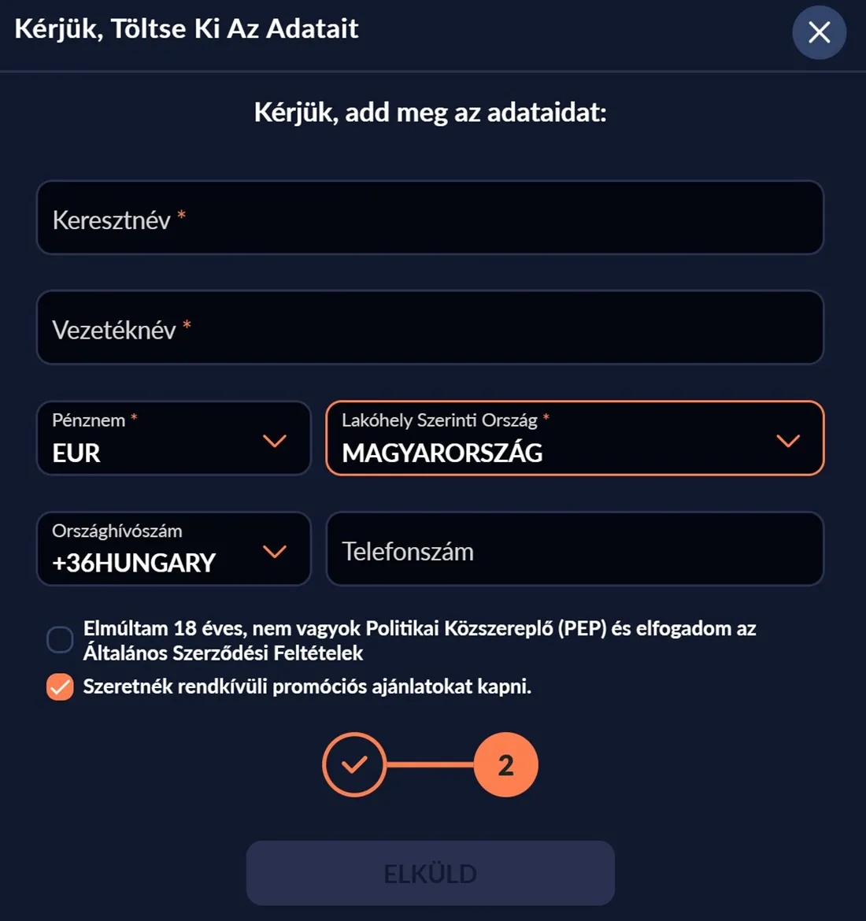
Task: Click the completed step one checkmark icon
Action: coord(354,764)
